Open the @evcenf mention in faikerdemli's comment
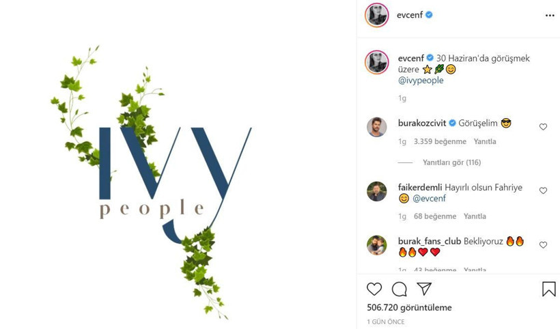Screen dimensions: 560x329 (430, 198)
